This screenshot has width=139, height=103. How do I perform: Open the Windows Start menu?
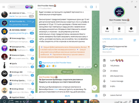click(x=136, y=102)
